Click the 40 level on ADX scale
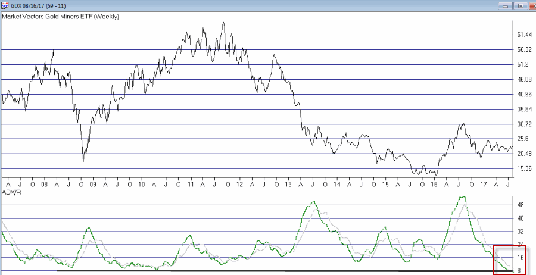This screenshot has width=536, height=275. tap(521, 218)
